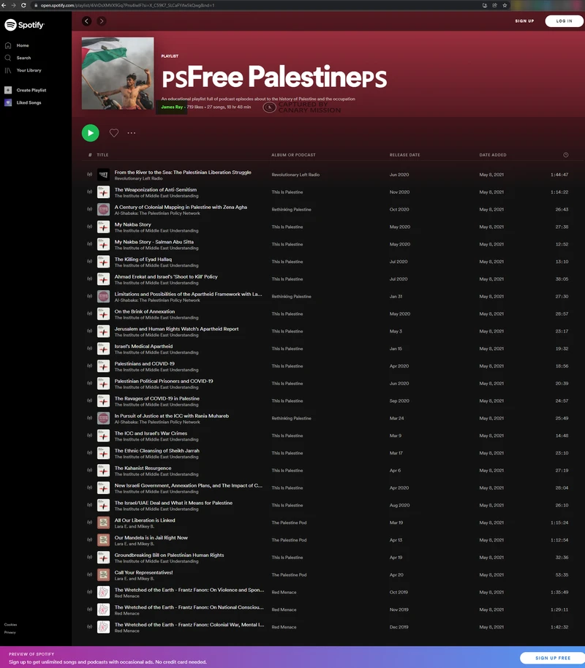This screenshot has width=585, height=668.
Task: Select 'The Ethnic Cleansing of Sheikh Jarrah' episode
Action: 157,451
